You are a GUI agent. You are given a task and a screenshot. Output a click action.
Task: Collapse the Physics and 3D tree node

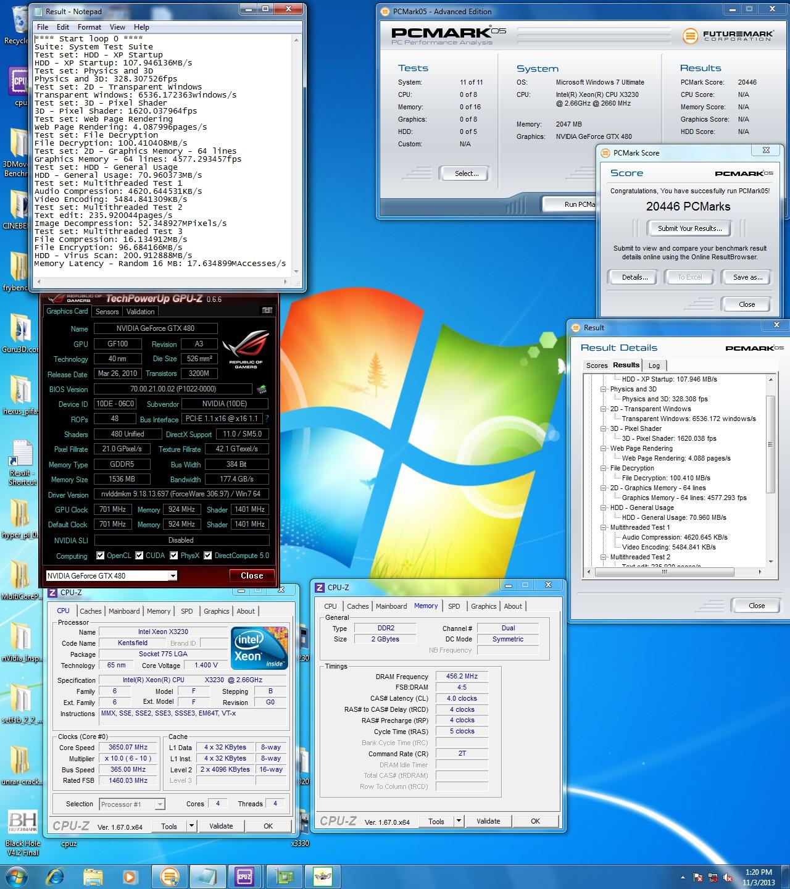[x=604, y=390]
